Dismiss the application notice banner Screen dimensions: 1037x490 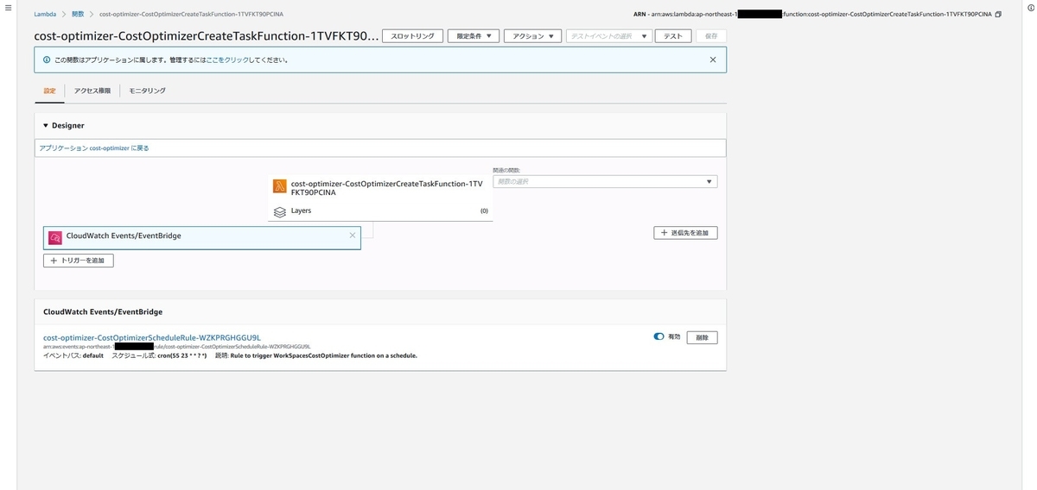click(x=713, y=60)
